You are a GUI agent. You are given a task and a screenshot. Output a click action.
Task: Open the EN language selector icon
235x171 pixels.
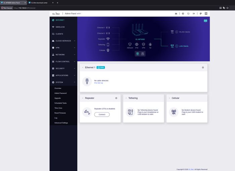pyautogui.click(x=206, y=13)
